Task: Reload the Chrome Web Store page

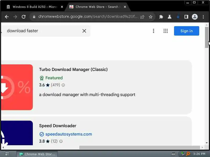Action: click(24, 17)
